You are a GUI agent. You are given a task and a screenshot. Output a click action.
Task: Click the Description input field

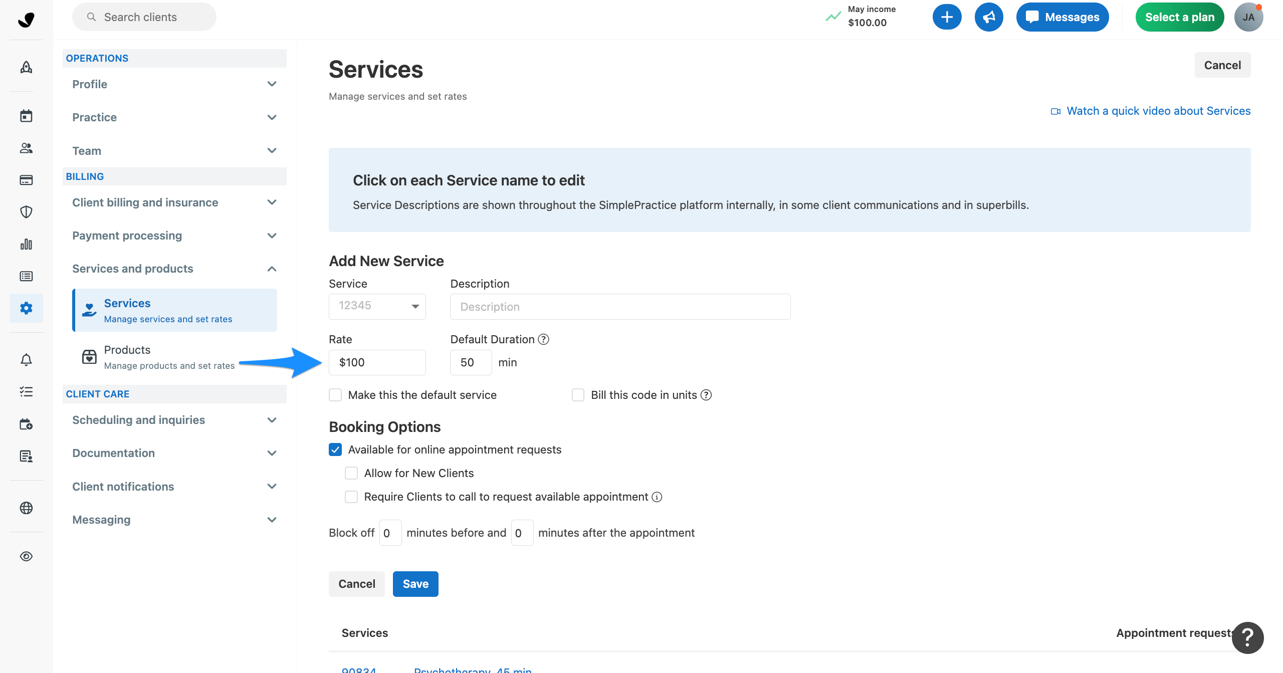(620, 307)
